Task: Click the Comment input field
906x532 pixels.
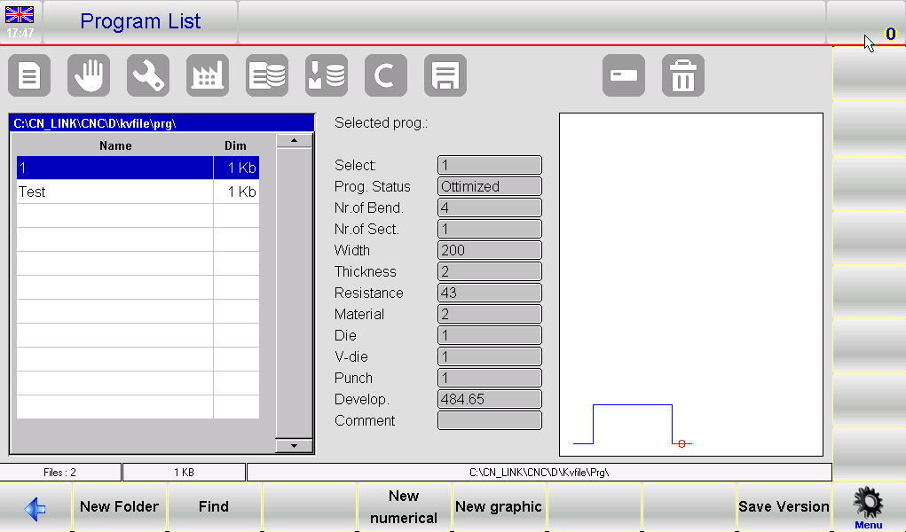Action: pos(489,420)
